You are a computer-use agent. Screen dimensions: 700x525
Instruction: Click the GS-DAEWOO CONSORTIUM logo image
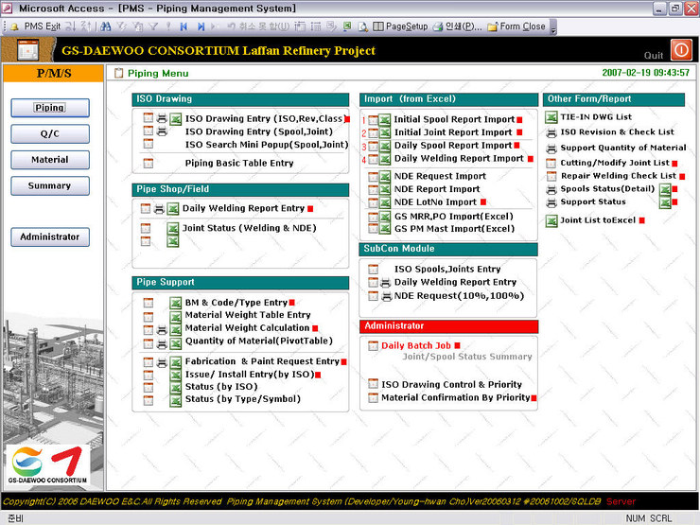click(x=47, y=465)
